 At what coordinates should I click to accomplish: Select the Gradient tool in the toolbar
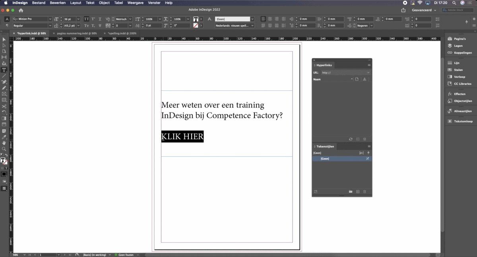point(4,118)
